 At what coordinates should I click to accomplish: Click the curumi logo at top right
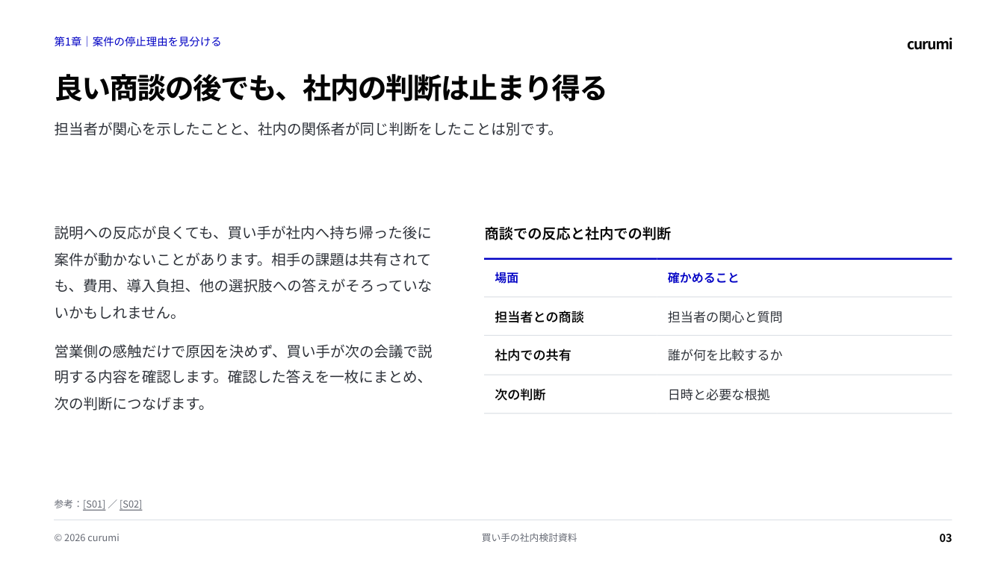pyautogui.click(x=929, y=44)
